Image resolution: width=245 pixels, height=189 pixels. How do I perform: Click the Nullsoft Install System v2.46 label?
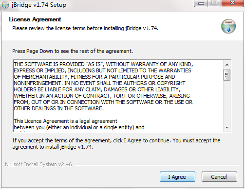point(38,164)
